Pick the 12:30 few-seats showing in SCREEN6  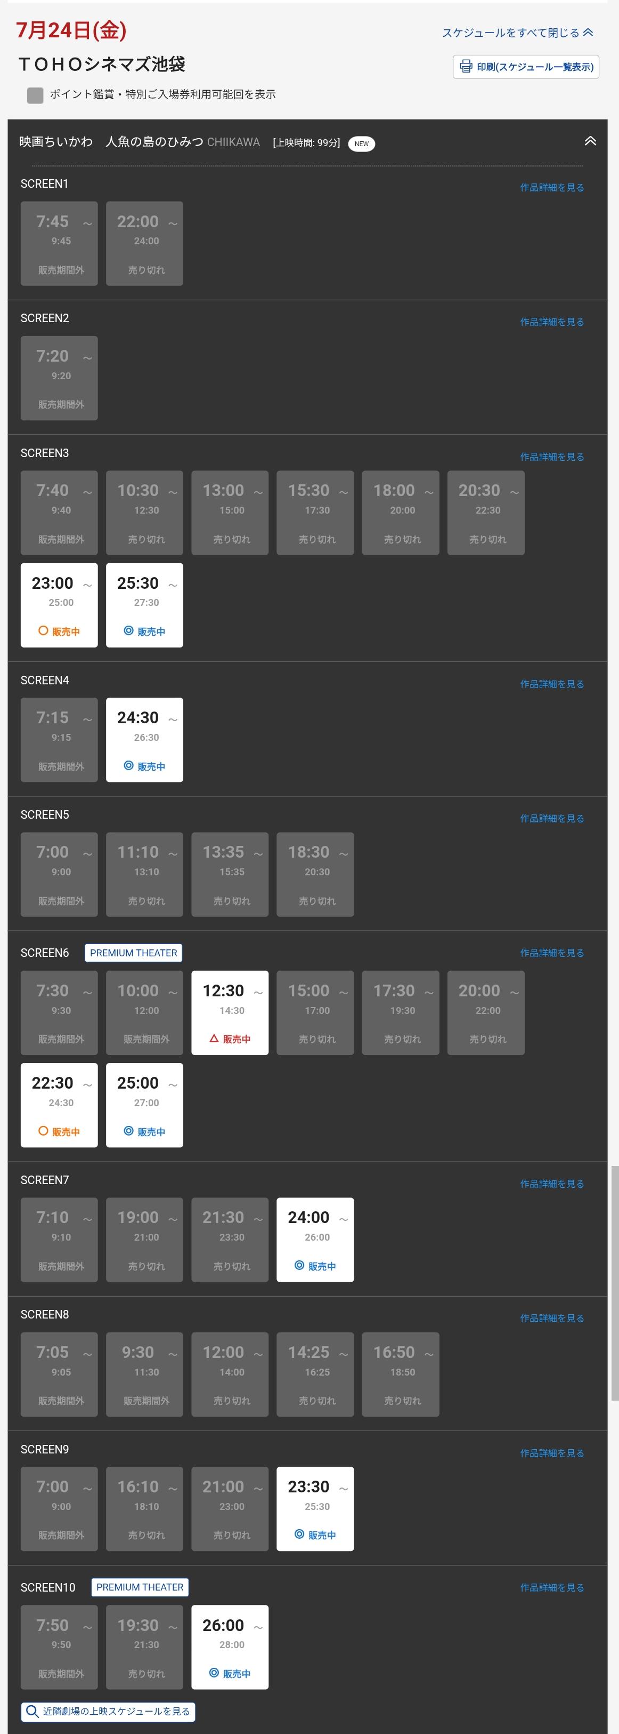(230, 1012)
